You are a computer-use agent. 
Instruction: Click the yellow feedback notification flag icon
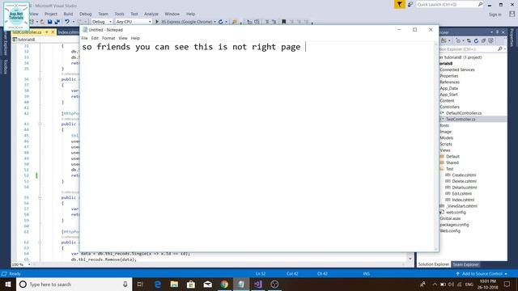click(x=399, y=4)
